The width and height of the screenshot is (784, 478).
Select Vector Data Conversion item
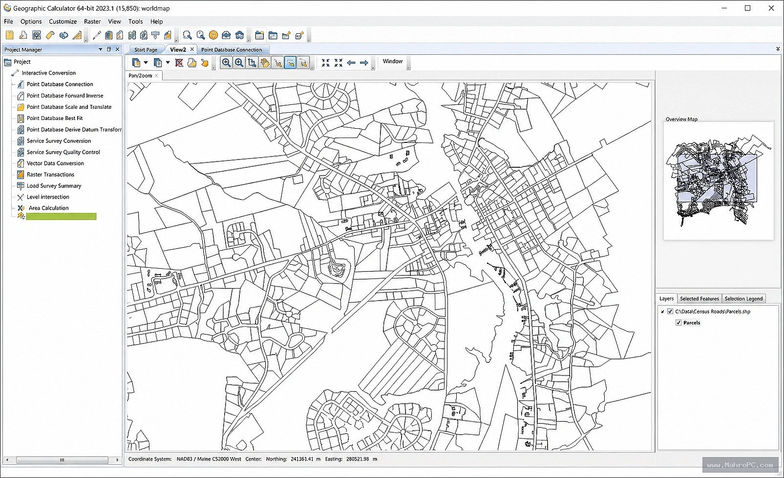click(55, 163)
